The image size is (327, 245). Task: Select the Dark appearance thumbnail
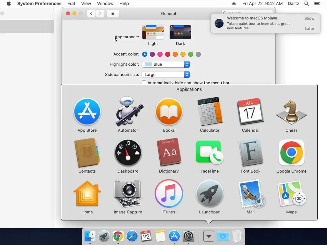click(x=180, y=32)
